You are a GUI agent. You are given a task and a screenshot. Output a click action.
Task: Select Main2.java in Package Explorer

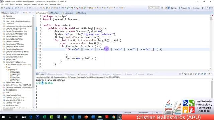tap(15, 75)
